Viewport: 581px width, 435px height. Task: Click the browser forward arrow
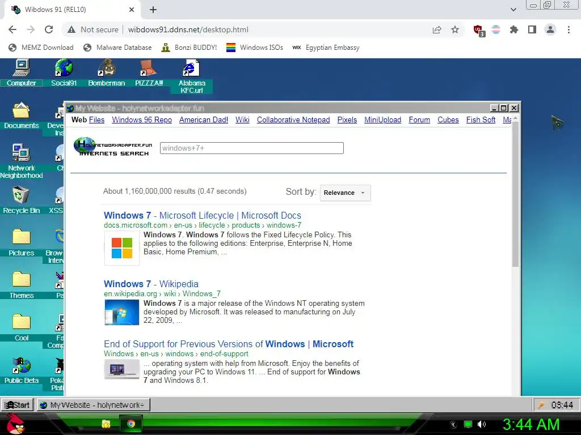click(31, 29)
